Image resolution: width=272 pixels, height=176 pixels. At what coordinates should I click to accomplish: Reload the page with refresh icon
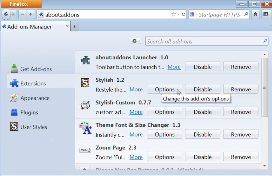coord(184,15)
